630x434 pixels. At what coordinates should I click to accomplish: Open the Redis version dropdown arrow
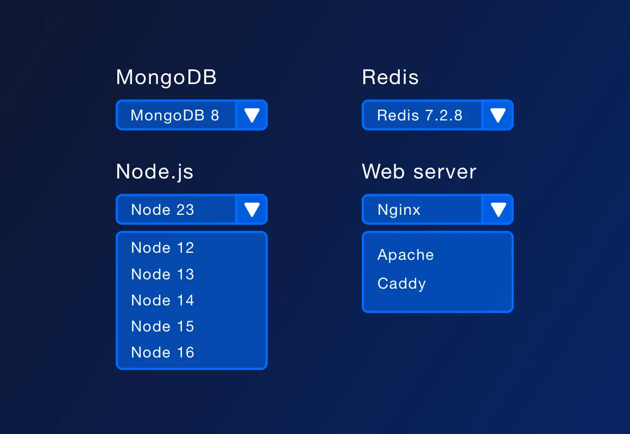point(498,115)
